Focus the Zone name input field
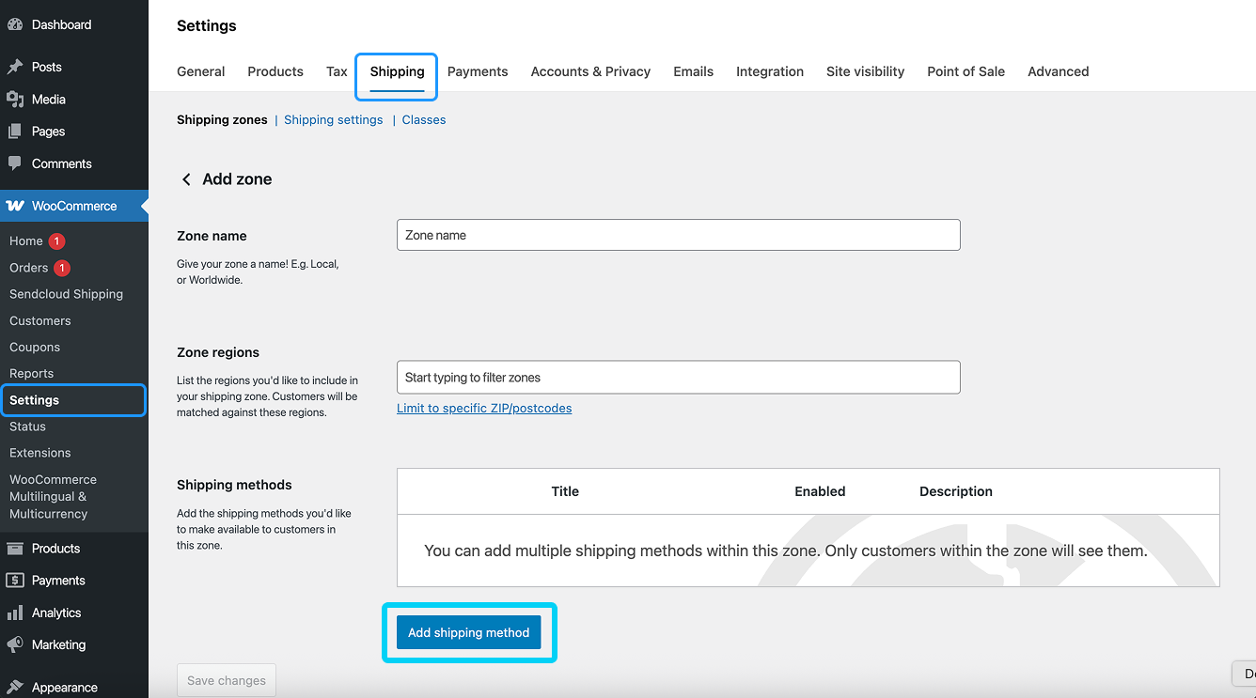Image resolution: width=1256 pixels, height=698 pixels. click(679, 235)
